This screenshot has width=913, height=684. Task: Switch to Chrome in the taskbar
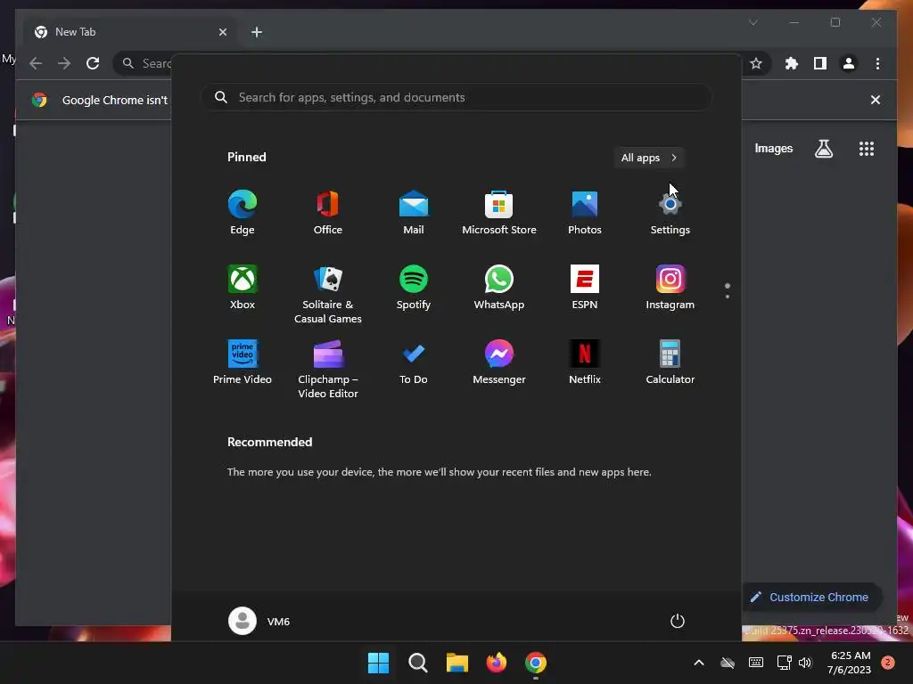tap(536, 663)
